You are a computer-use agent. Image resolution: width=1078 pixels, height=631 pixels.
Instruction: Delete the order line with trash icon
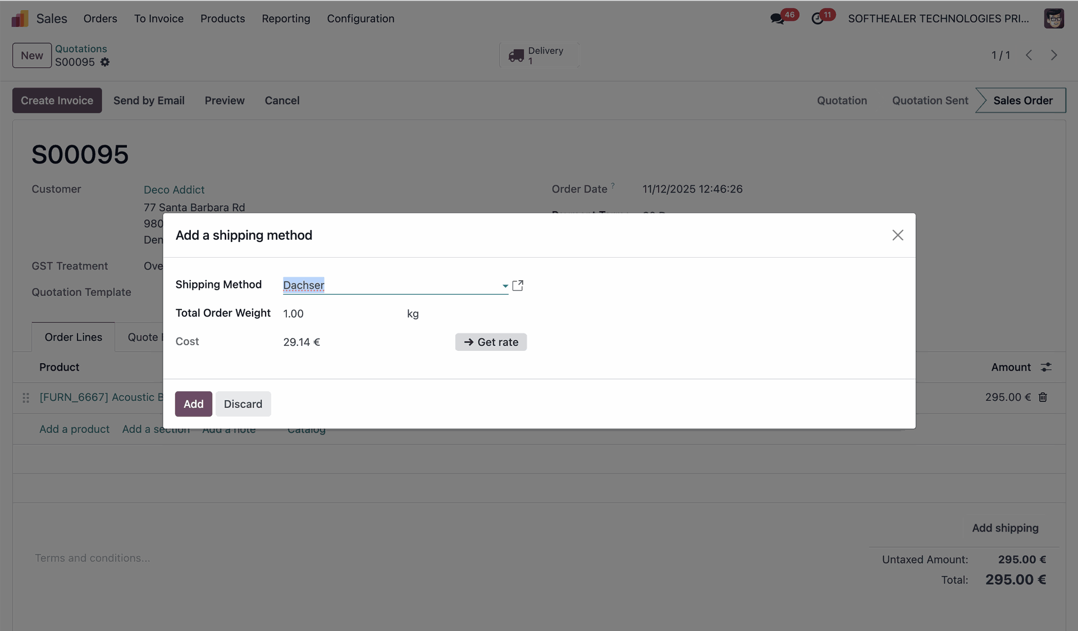tap(1043, 397)
